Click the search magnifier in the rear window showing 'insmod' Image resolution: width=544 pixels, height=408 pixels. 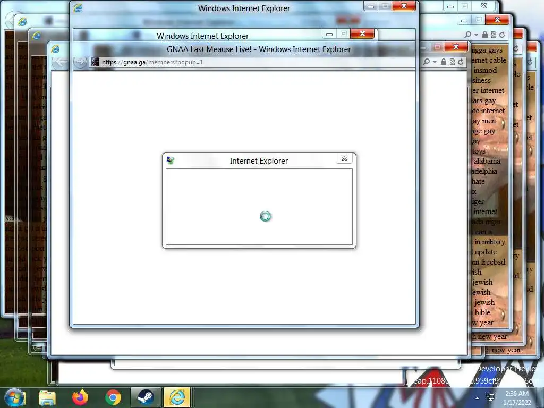(x=468, y=35)
